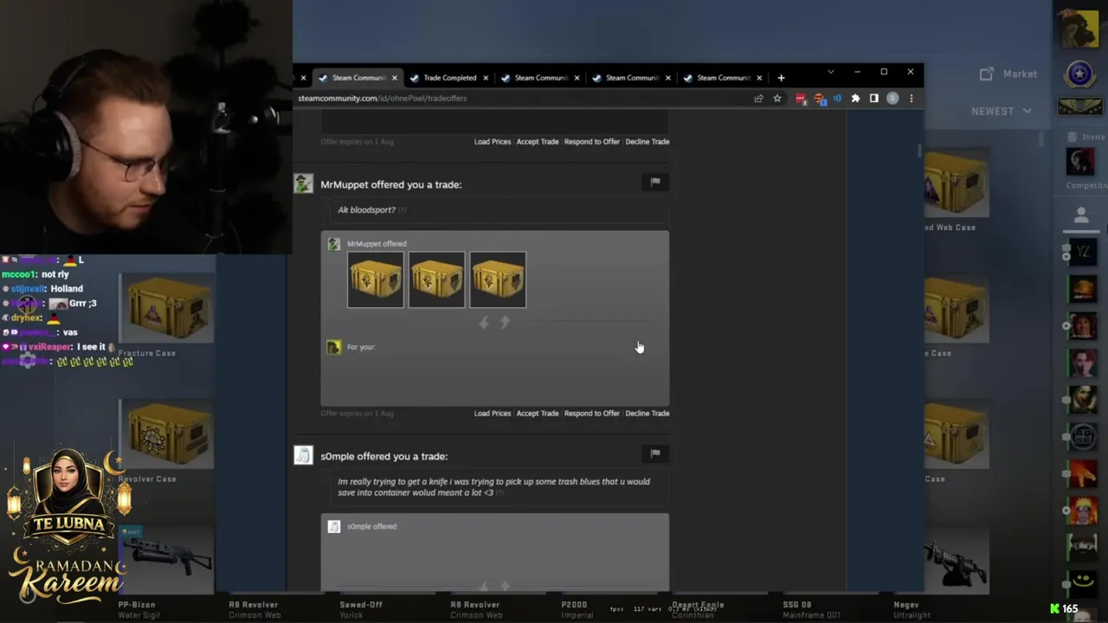Bookmark this page with the star icon
Image resolution: width=1108 pixels, height=623 pixels.
click(777, 99)
